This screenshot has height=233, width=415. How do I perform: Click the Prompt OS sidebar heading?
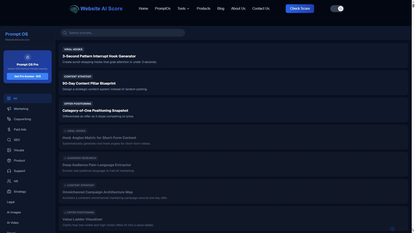(17, 34)
